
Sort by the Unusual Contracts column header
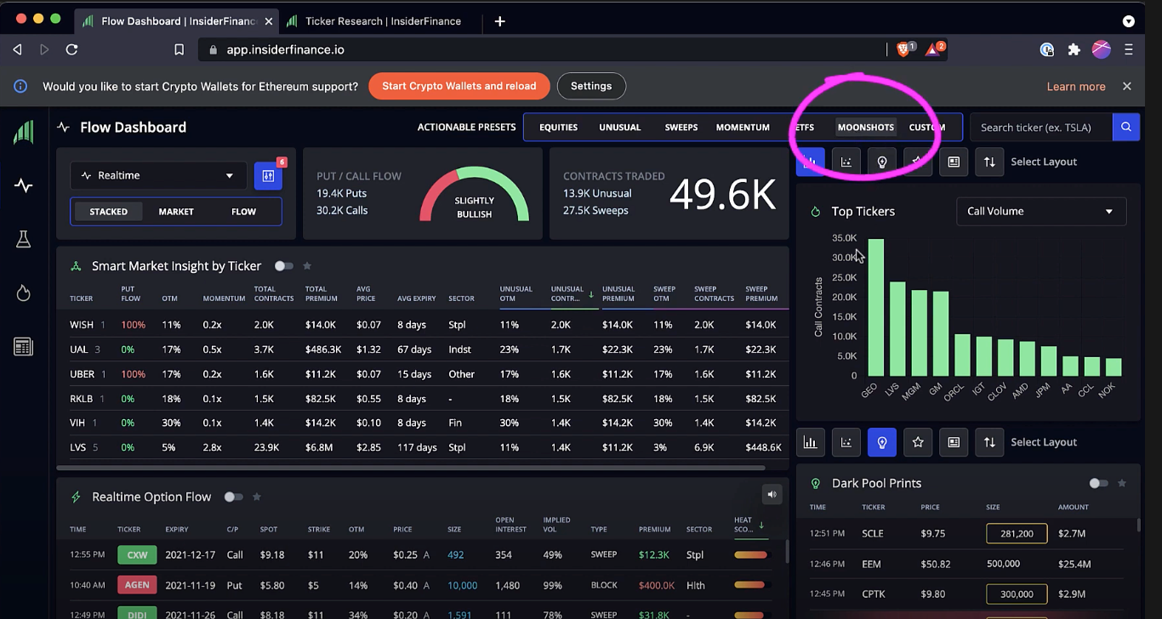[572, 293]
